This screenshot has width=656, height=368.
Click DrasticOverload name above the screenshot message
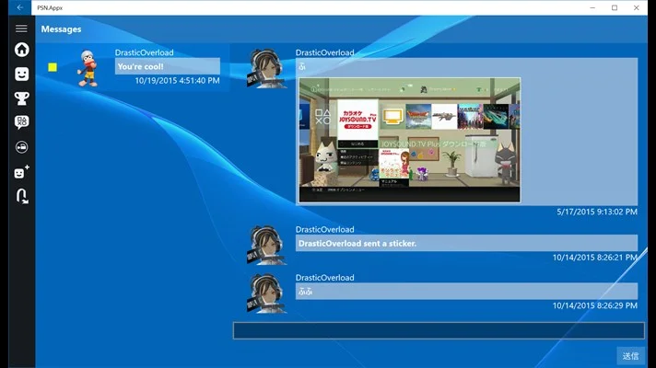[324, 52]
